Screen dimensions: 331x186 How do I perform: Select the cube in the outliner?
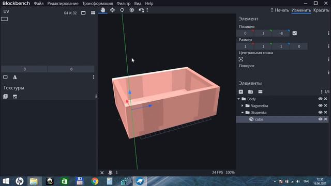[282, 119]
